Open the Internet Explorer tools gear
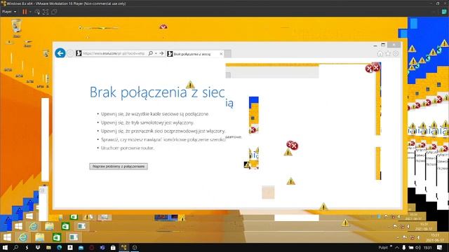449x252 pixels. pyautogui.click(x=396, y=54)
